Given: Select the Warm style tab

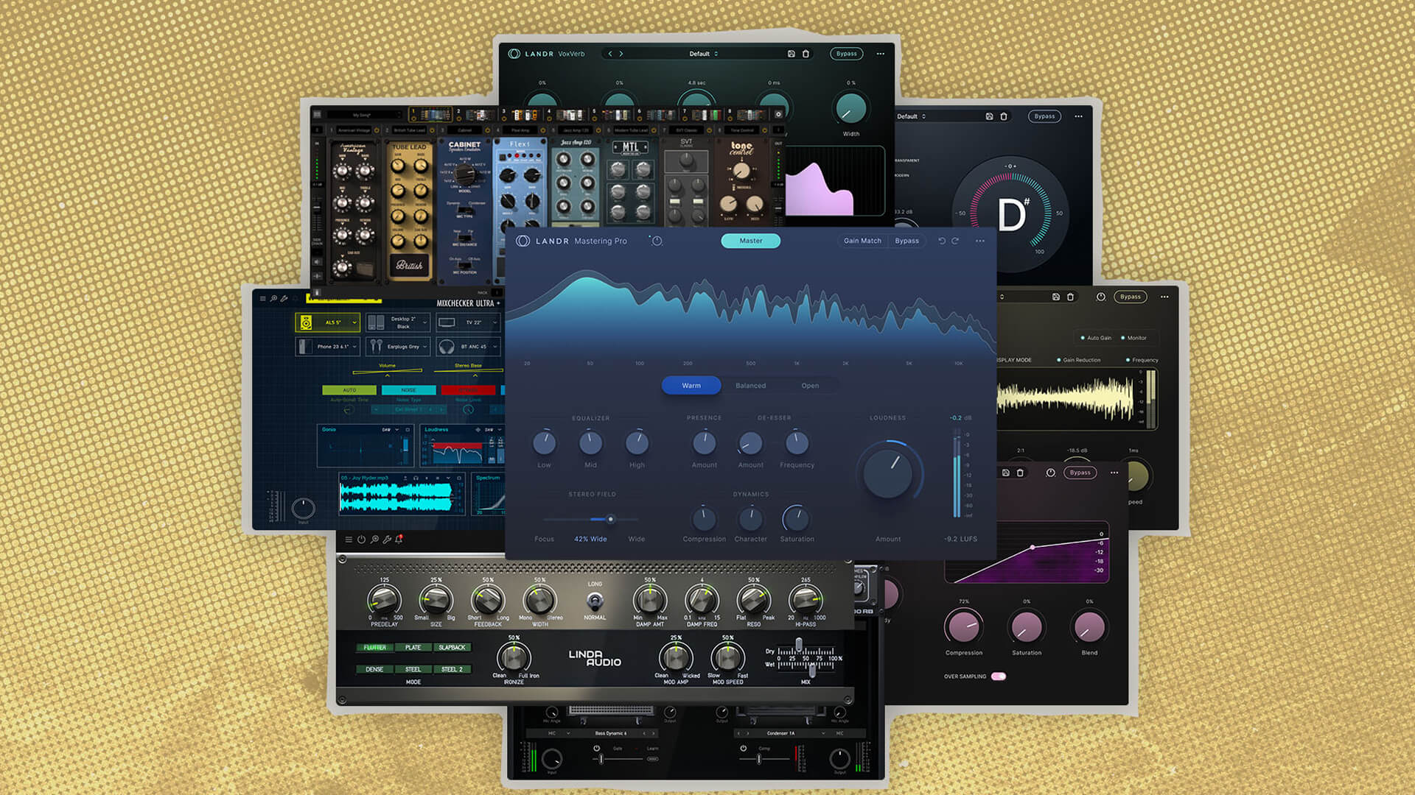Looking at the screenshot, I should click(691, 386).
